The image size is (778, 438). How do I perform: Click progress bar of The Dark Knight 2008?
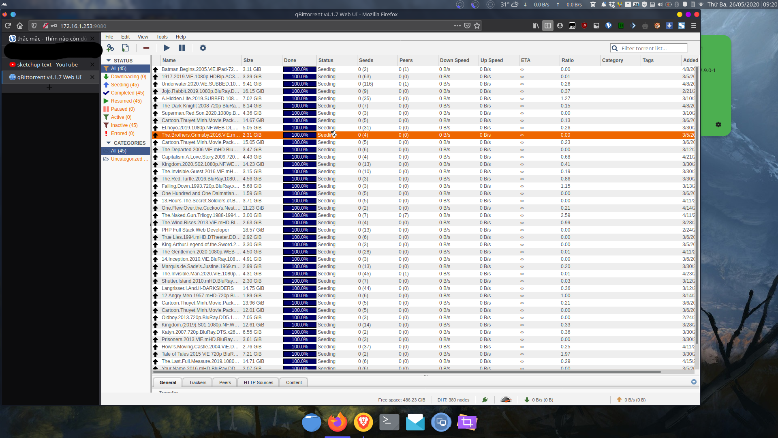click(x=300, y=106)
